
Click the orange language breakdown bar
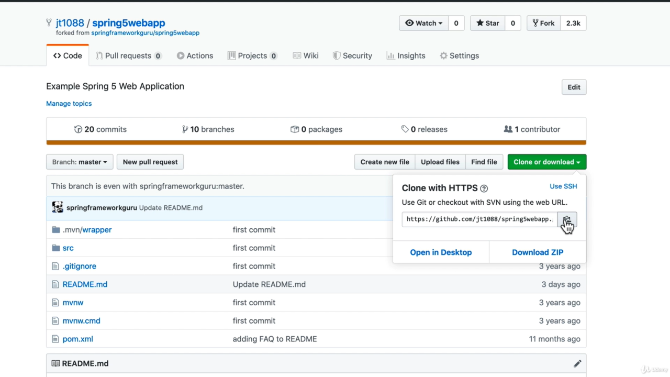point(316,142)
